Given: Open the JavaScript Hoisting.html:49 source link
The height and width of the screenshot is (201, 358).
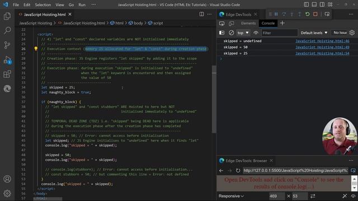Looking at the screenshot, I should click(x=322, y=47).
